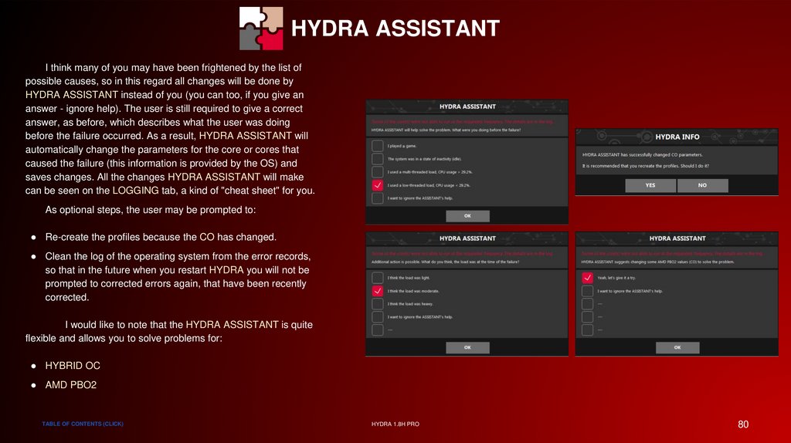Click NO in the HYDRA INFO dialog
The width and height of the screenshot is (791, 443).
[702, 185]
